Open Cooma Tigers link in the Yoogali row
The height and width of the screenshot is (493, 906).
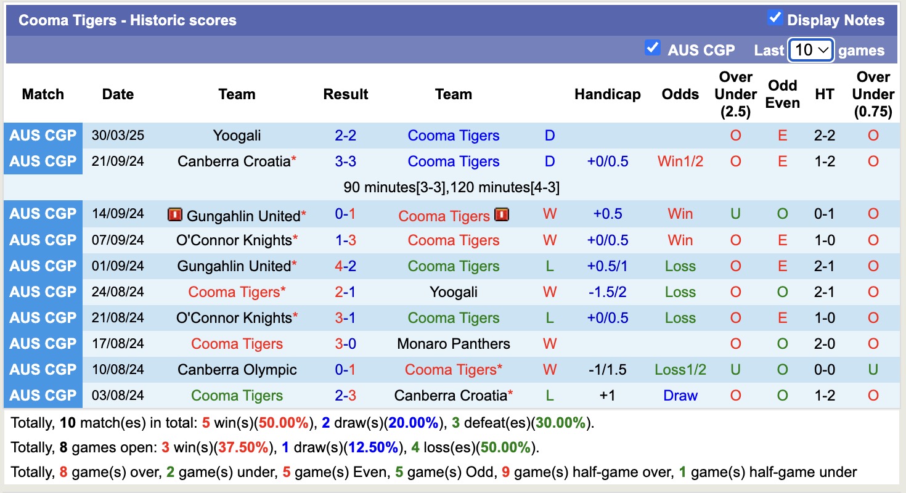[454, 135]
